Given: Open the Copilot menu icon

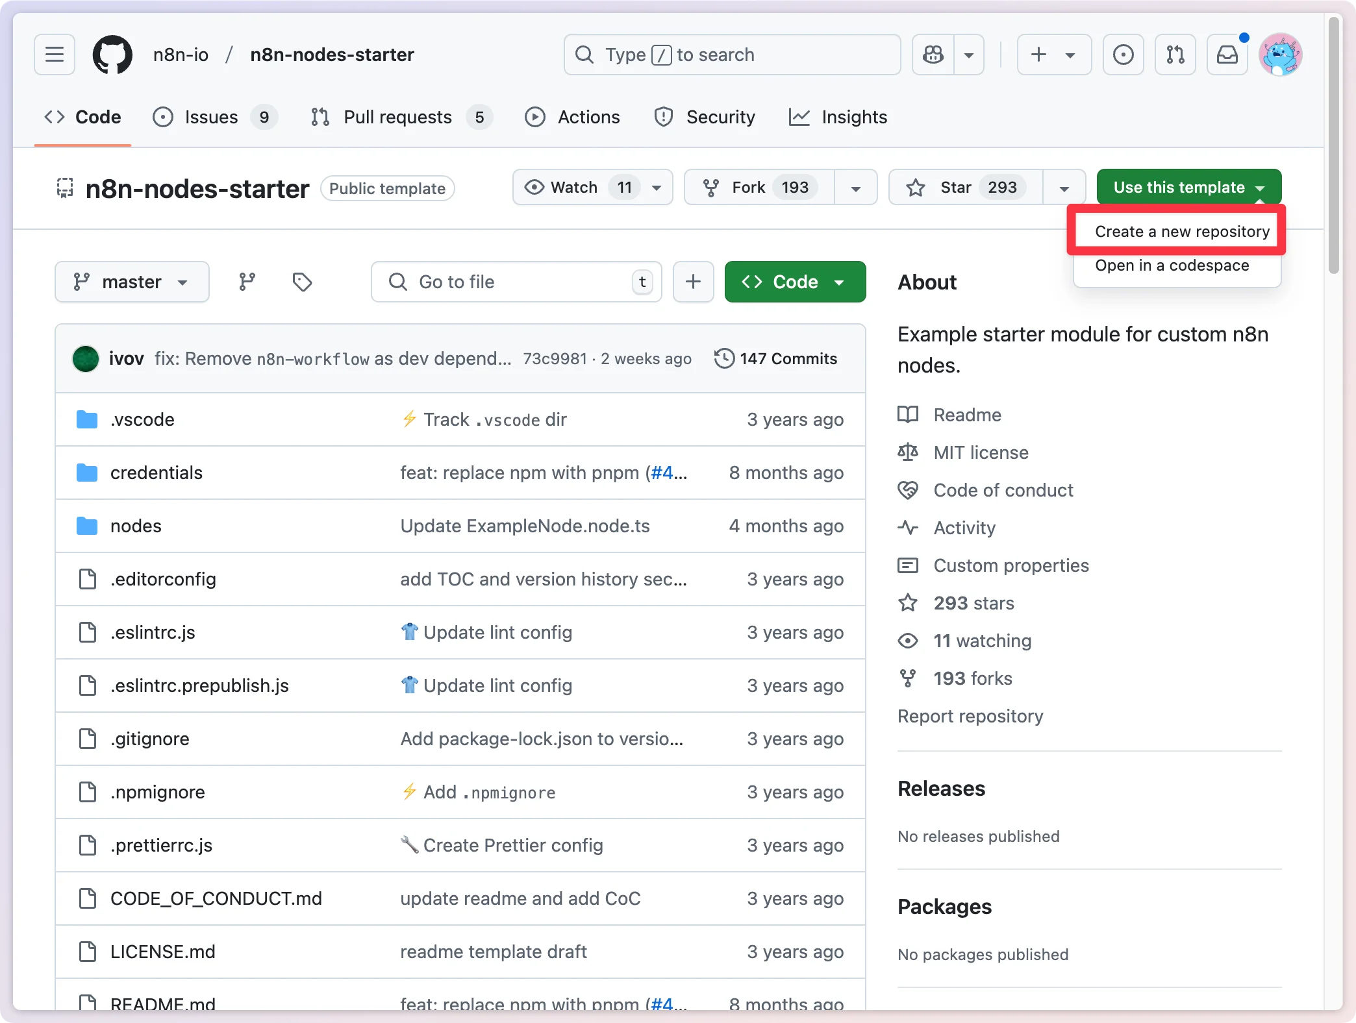Looking at the screenshot, I should [933, 55].
